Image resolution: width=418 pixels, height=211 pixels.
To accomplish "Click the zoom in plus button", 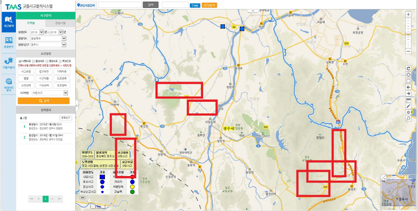I will click(x=408, y=14).
